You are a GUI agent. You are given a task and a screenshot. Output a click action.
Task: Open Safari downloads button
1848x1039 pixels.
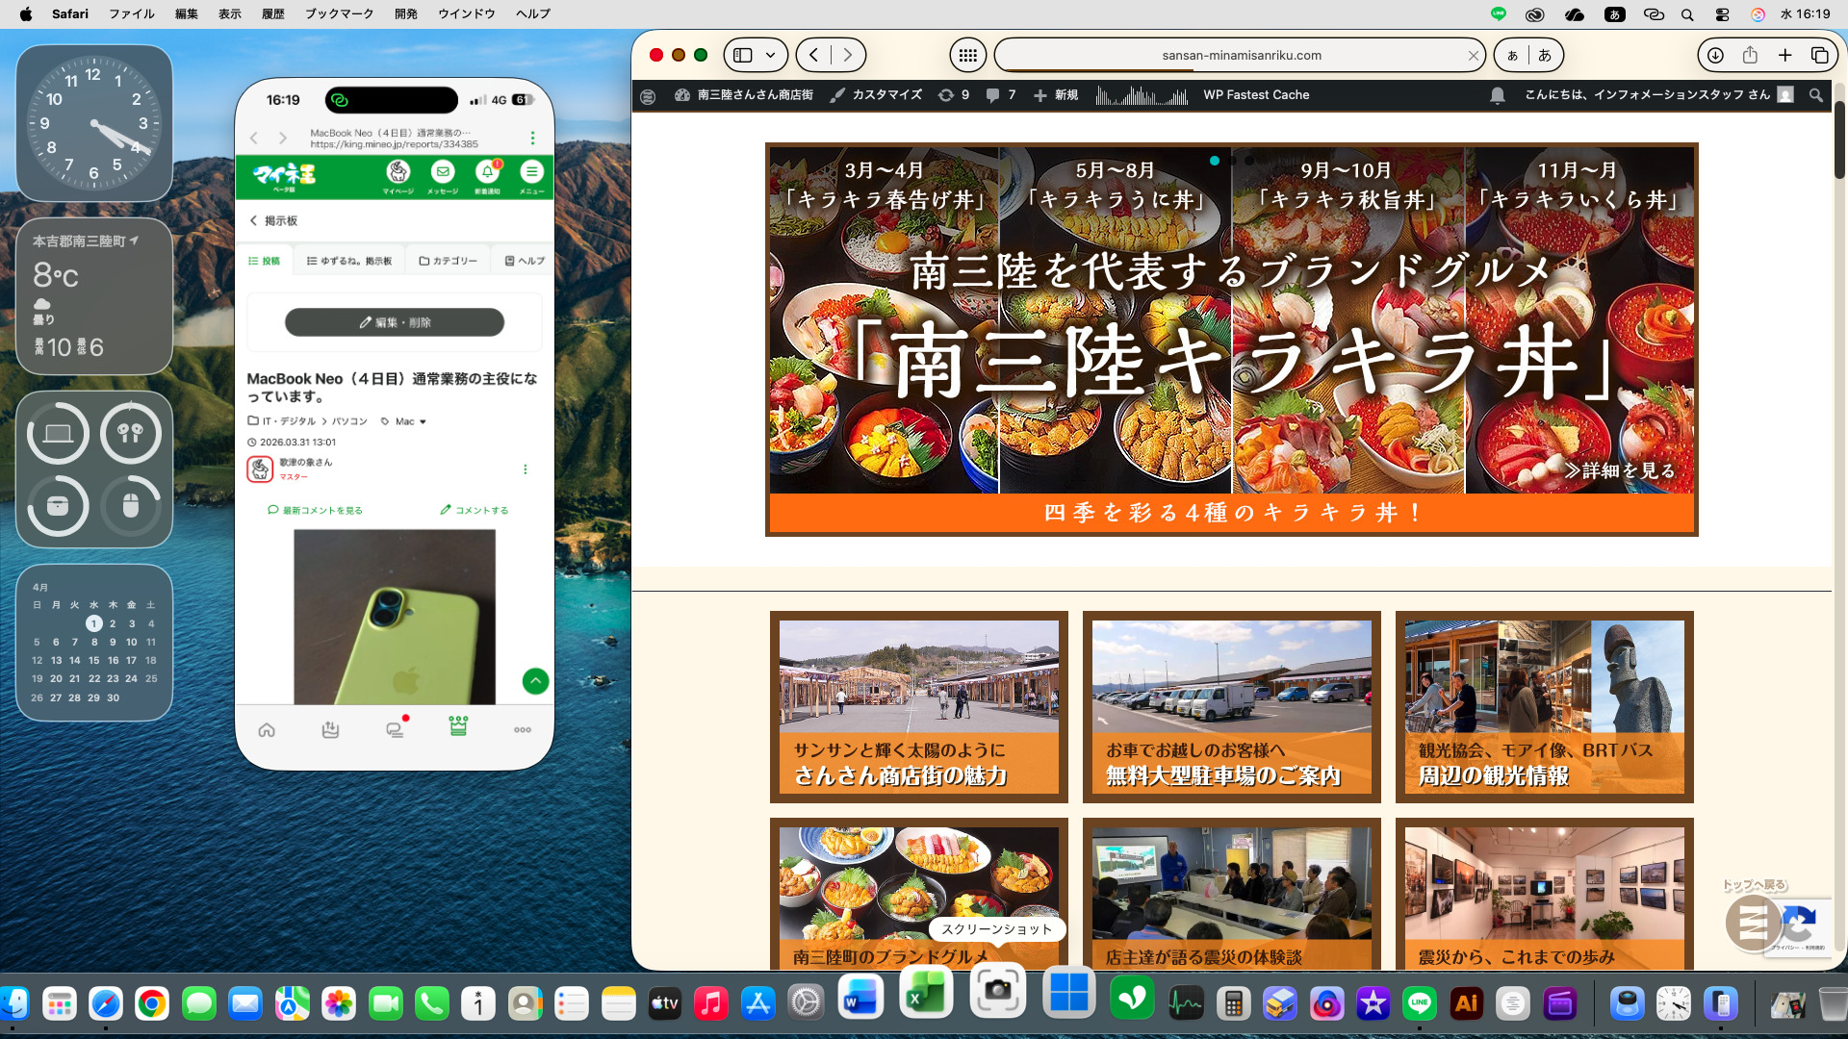point(1715,55)
